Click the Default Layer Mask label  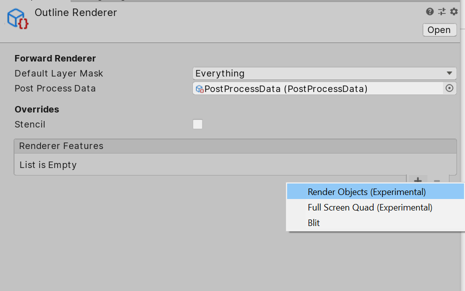click(59, 73)
